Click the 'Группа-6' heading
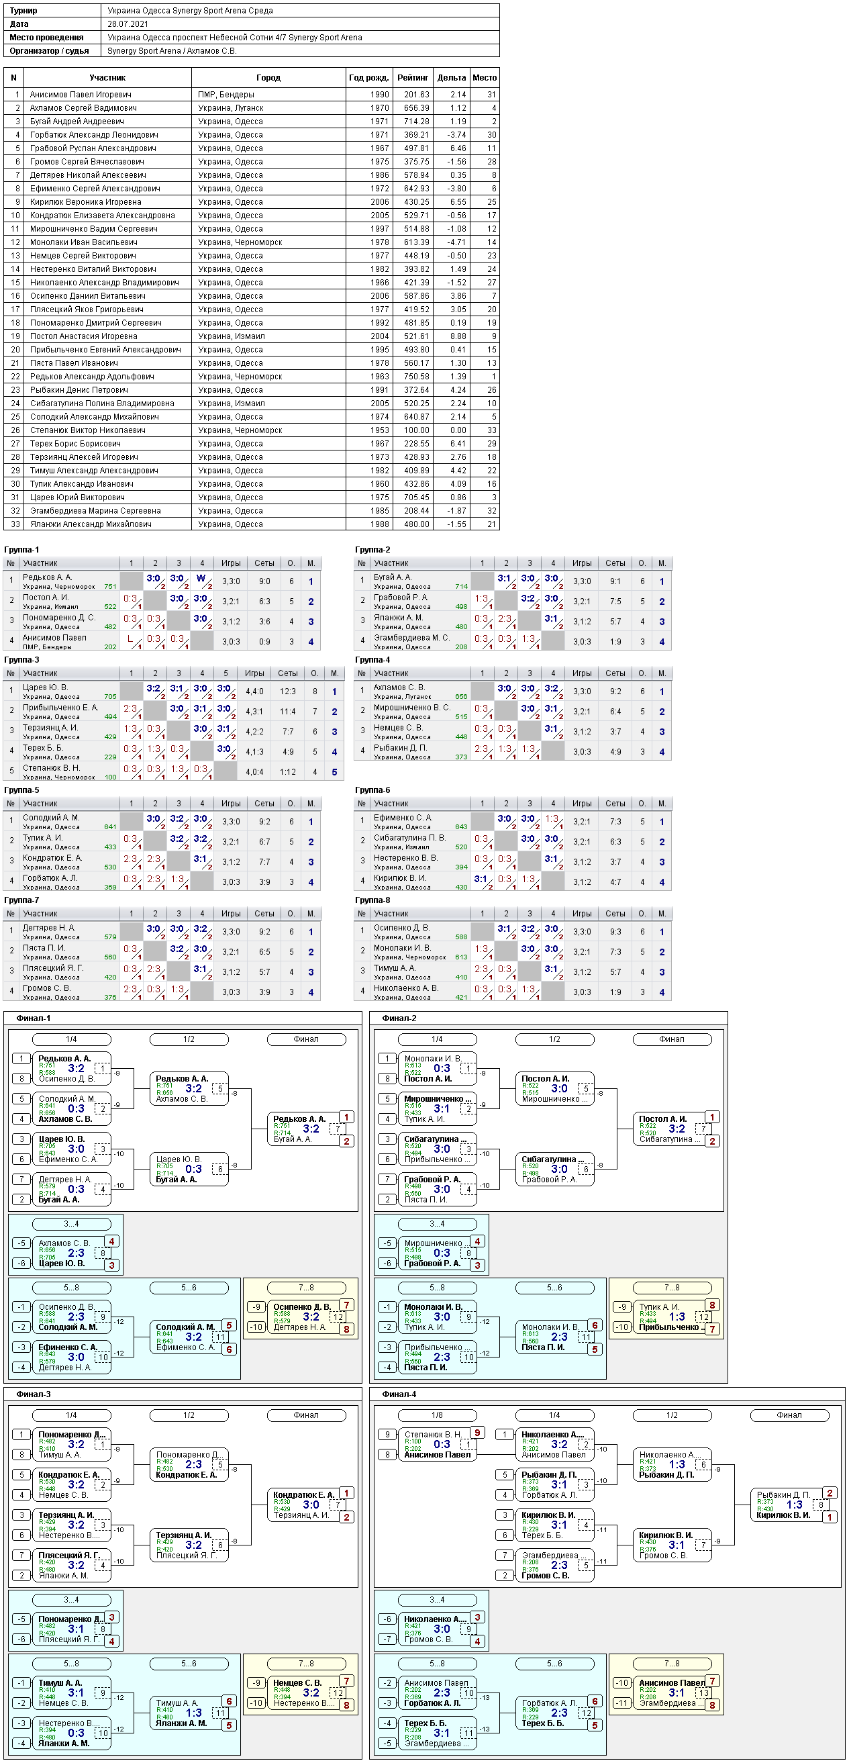The width and height of the screenshot is (849, 1763). click(373, 790)
